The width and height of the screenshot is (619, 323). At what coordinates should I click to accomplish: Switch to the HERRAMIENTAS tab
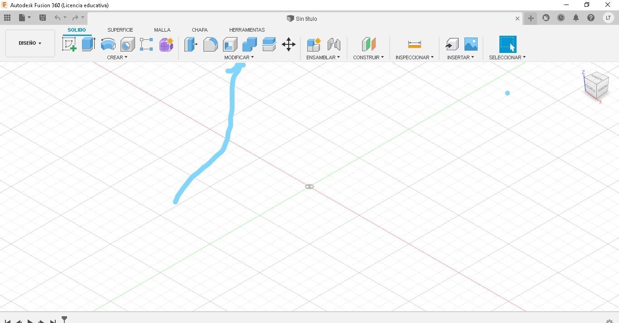point(247,30)
